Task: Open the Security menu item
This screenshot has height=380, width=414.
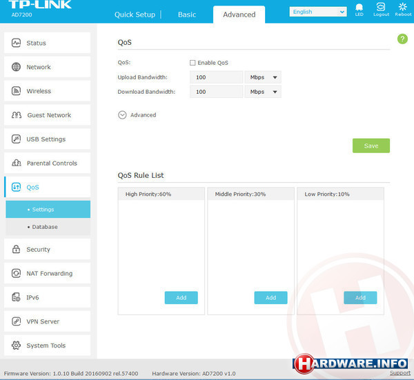Action: pos(47,249)
